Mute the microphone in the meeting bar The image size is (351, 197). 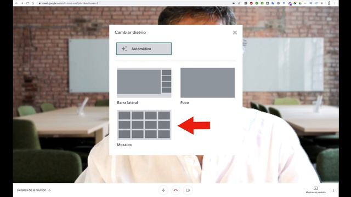click(x=163, y=190)
